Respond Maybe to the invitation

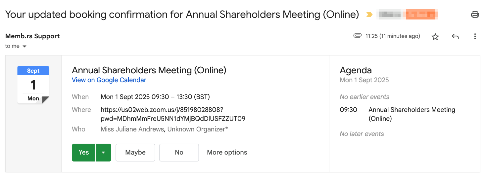[135, 153]
